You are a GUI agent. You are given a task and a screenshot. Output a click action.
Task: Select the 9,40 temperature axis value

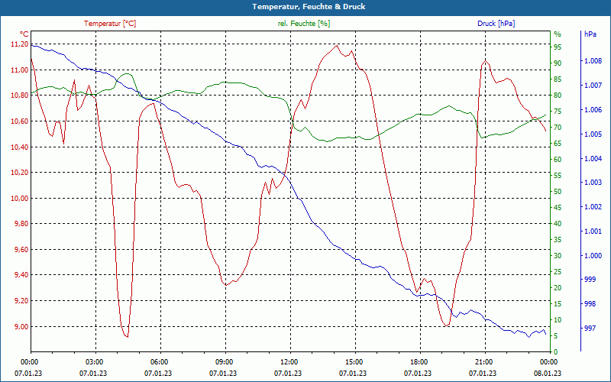(21, 275)
